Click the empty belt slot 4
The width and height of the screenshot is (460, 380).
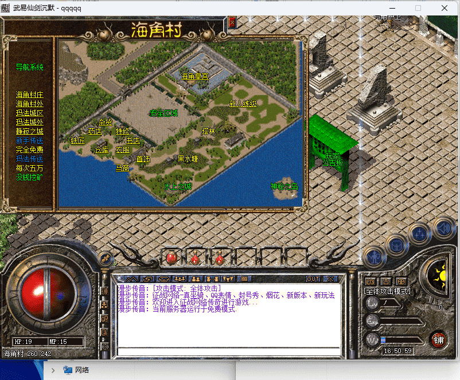click(245, 257)
